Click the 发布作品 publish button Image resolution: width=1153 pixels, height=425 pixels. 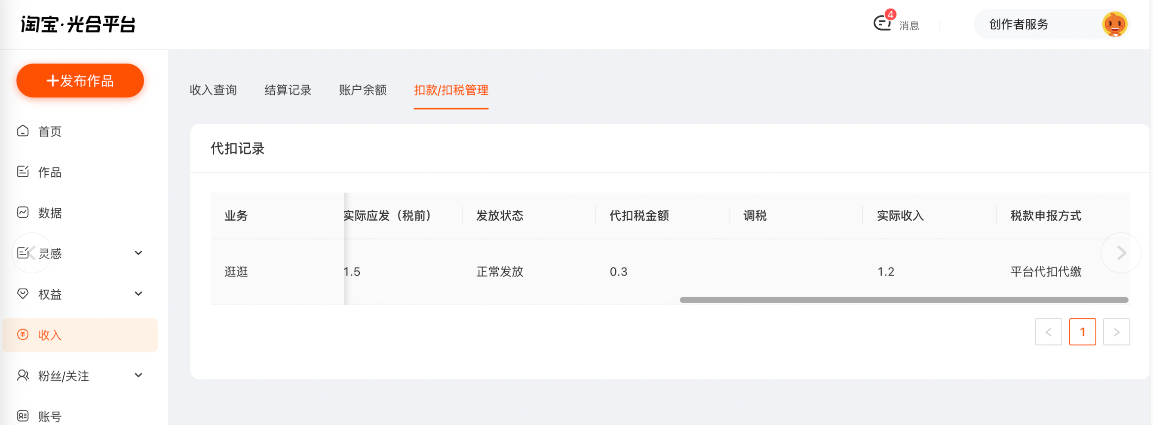pos(80,80)
